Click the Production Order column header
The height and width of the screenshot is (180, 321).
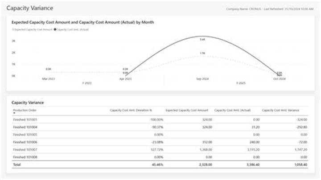[25, 110]
